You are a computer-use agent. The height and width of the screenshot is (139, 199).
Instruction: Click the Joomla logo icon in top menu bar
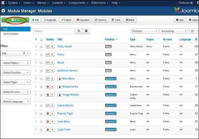point(3,3)
